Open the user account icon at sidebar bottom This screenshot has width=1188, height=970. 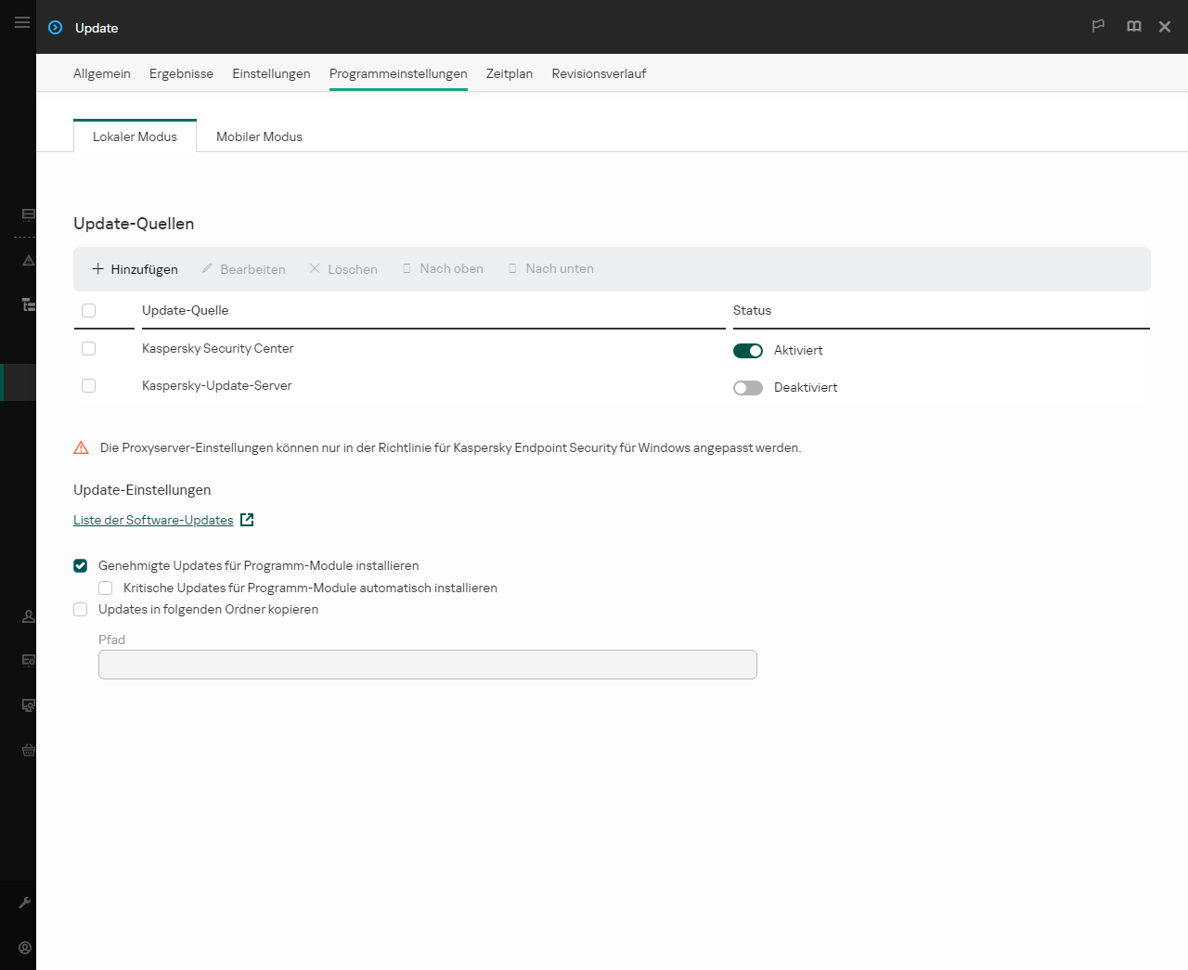tap(25, 948)
